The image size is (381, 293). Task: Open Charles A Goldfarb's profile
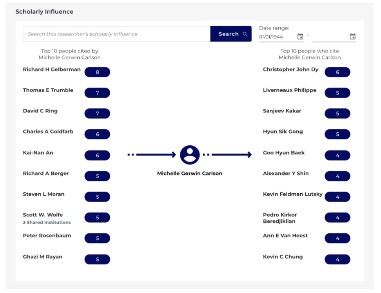48,132
